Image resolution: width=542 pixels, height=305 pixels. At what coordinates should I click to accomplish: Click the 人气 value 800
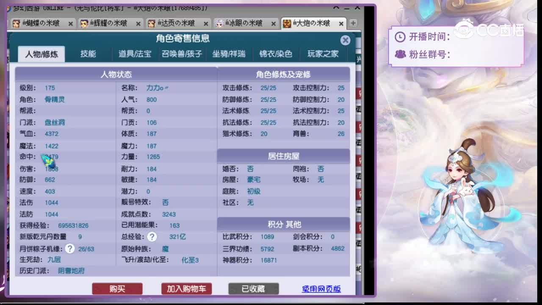click(x=151, y=100)
